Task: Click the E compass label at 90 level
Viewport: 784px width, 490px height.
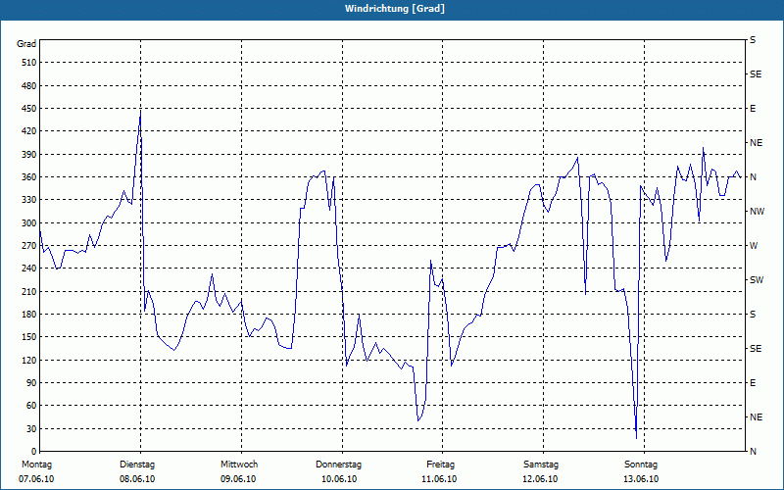Action: click(x=753, y=383)
